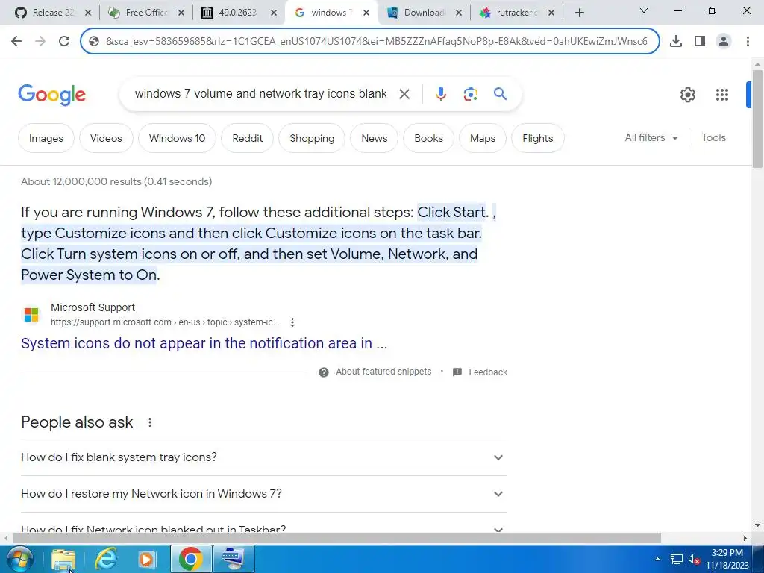Open People also ask options menu
This screenshot has height=573, width=764.
pos(149,422)
